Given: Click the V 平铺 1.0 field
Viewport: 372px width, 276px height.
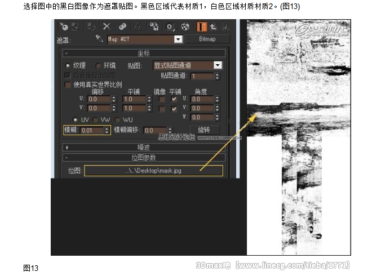Looking at the screenshot, I should coord(134,108).
